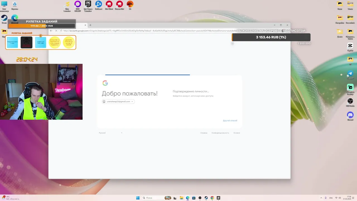Screen dimensions: 357x201
Task: Open the purple ring desktop shortcut
Action: (78, 6)
